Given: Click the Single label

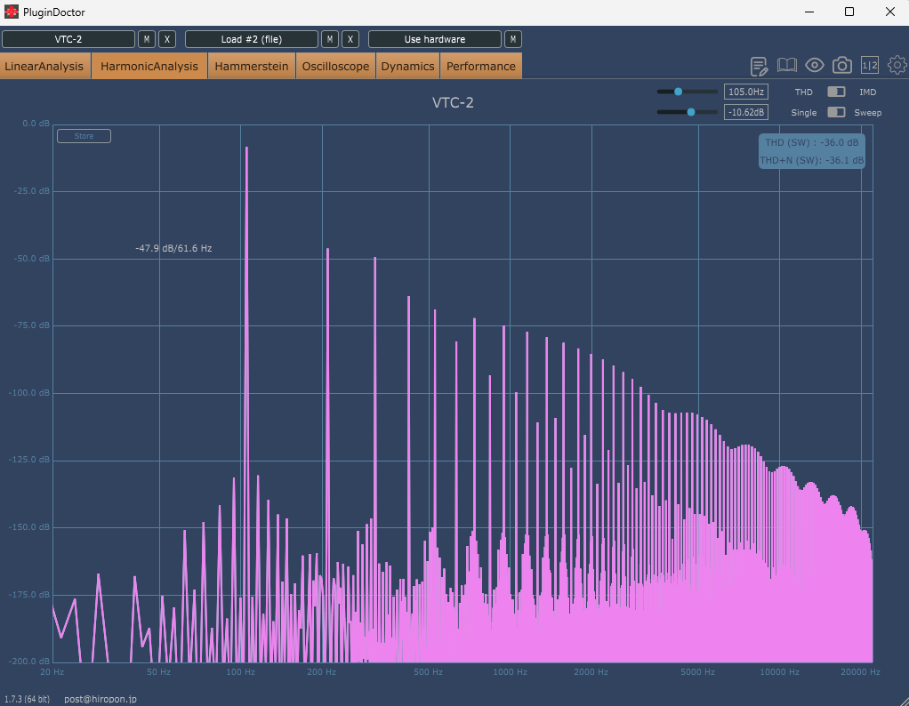Looking at the screenshot, I should tap(803, 112).
